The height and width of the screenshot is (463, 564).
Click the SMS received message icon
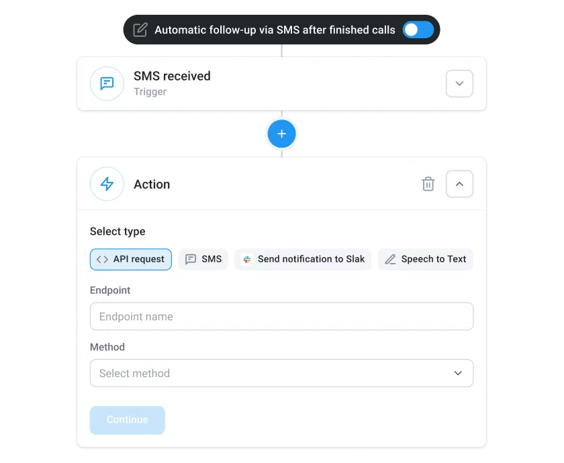pos(107,84)
